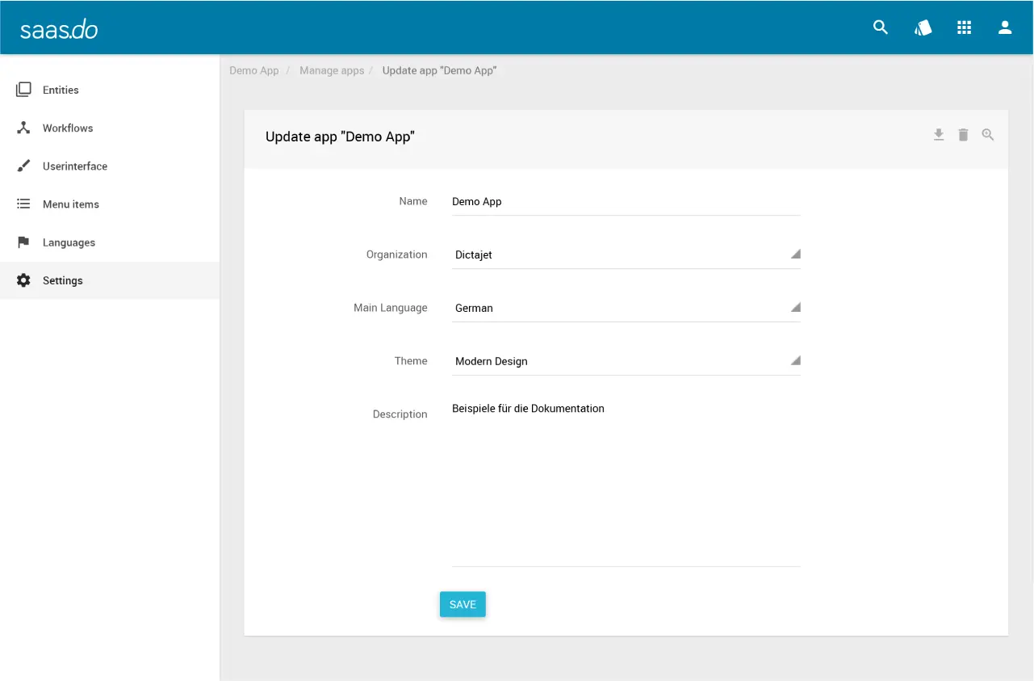Select Userinterface in the sidebar

point(74,166)
